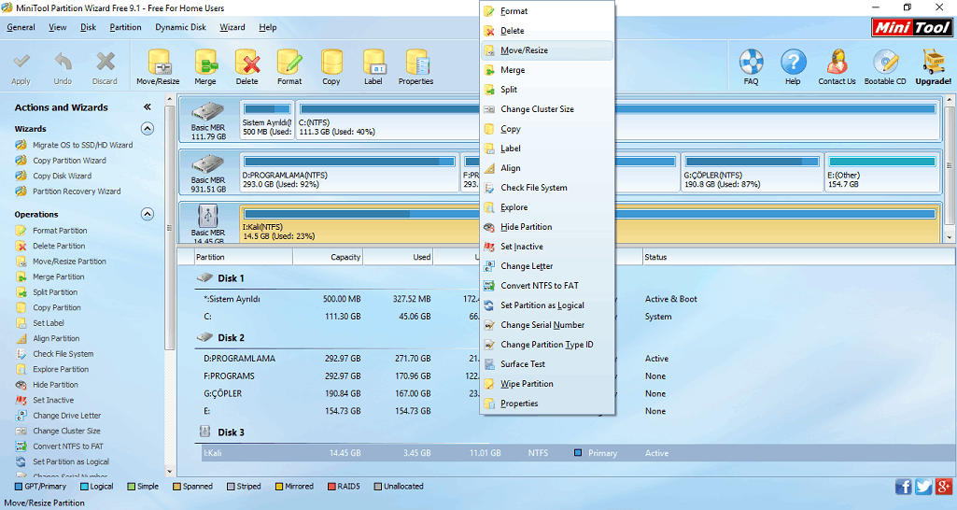Screen dimensions: 957x510
Task: Click Set Partition as Logical in Operations
Action: click(x=71, y=461)
